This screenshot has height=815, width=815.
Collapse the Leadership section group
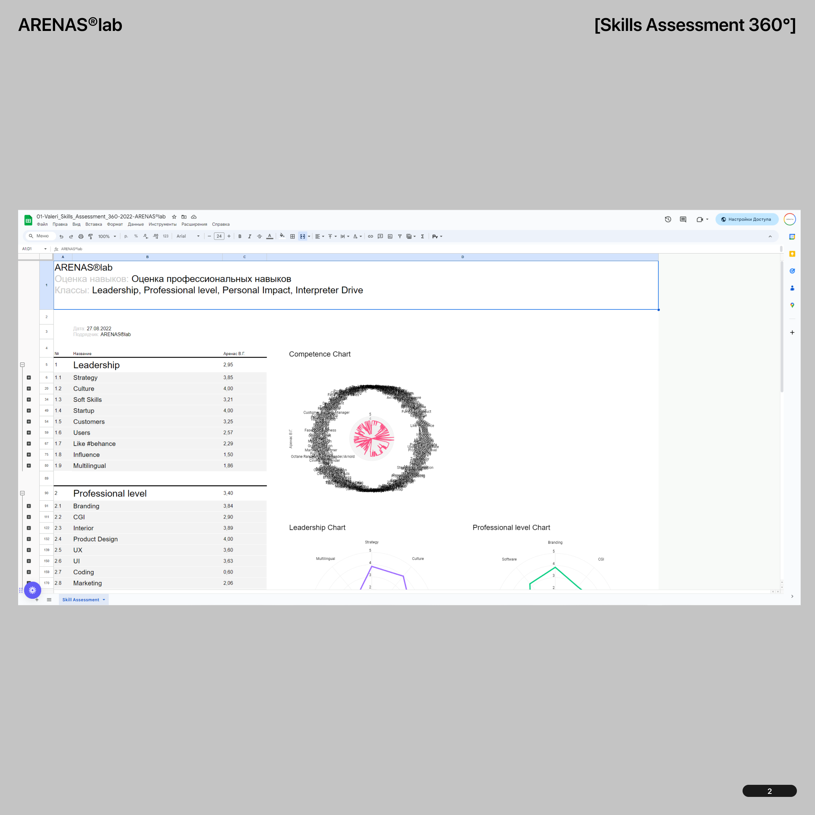pos(22,365)
